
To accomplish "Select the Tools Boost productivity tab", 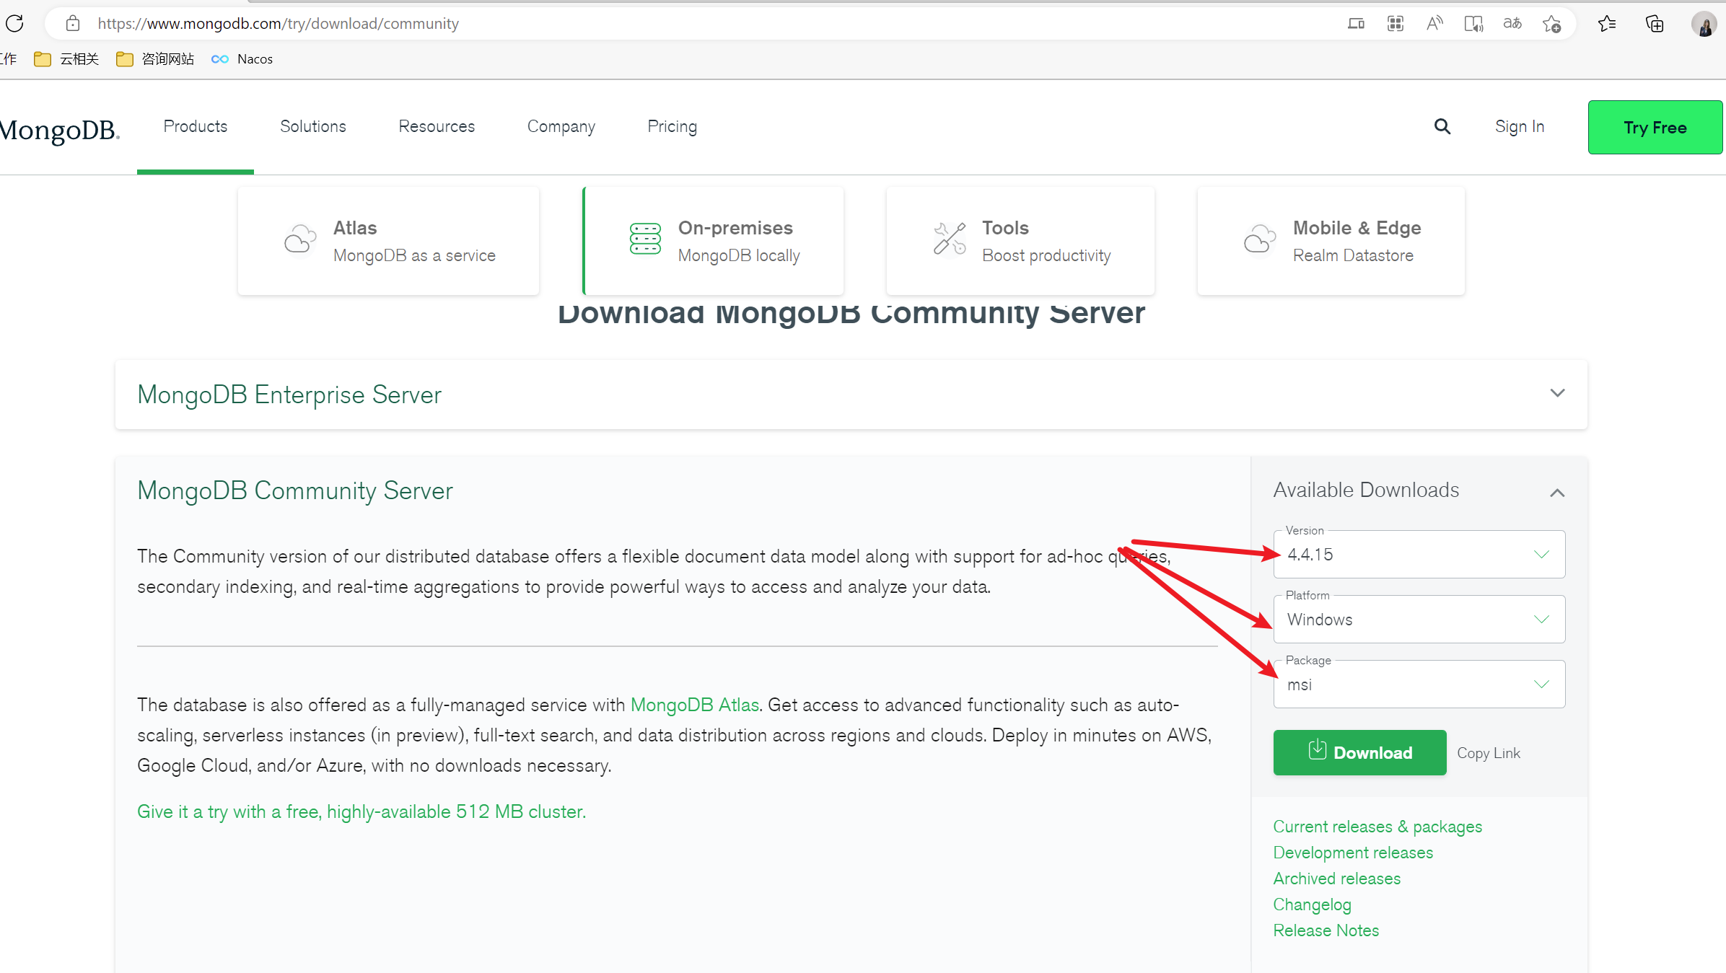I will click(1020, 241).
